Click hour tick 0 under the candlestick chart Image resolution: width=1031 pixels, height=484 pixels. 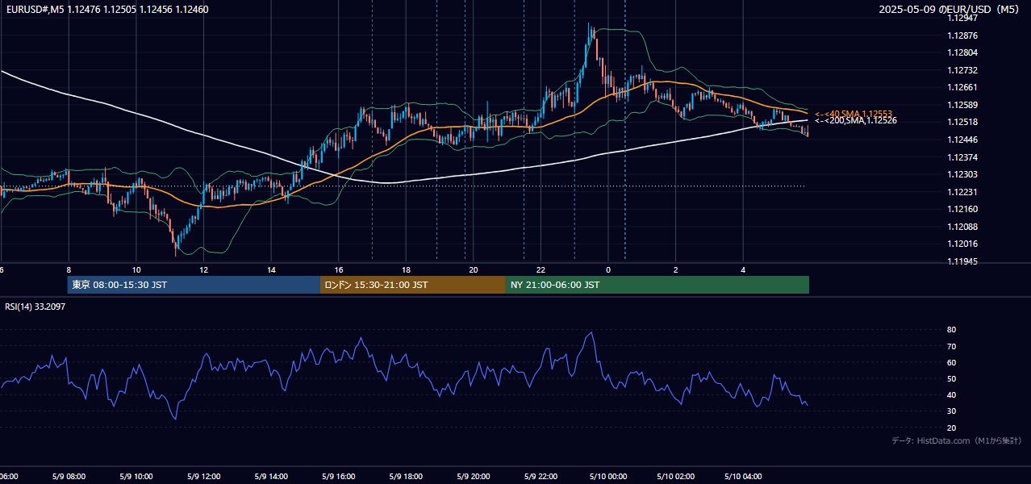pyautogui.click(x=608, y=270)
